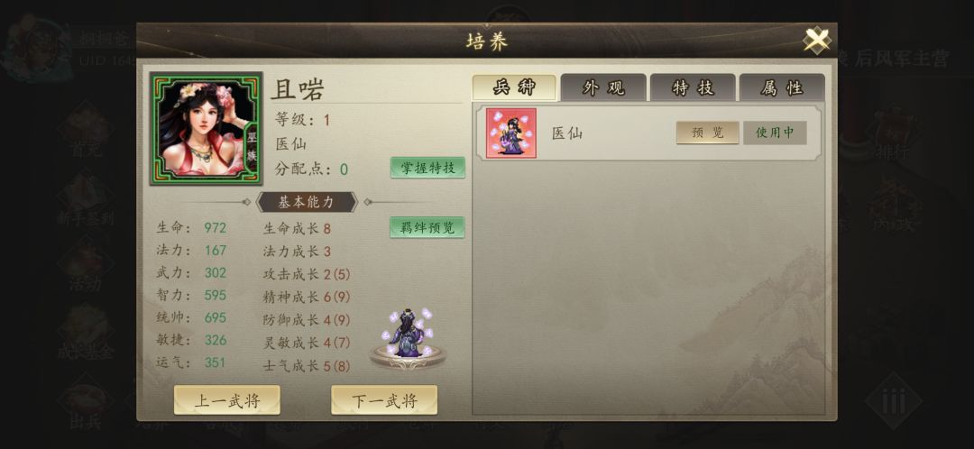Image resolution: width=974 pixels, height=449 pixels.
Task: Open the 特技 tab
Action: [693, 88]
